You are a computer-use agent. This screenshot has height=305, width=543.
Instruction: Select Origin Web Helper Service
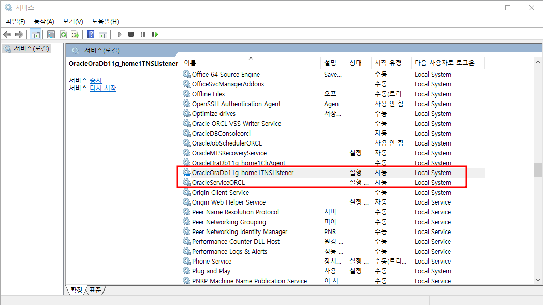coord(229,202)
